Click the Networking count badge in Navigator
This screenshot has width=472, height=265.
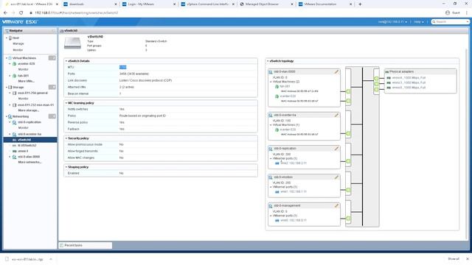pyautogui.click(x=52, y=116)
